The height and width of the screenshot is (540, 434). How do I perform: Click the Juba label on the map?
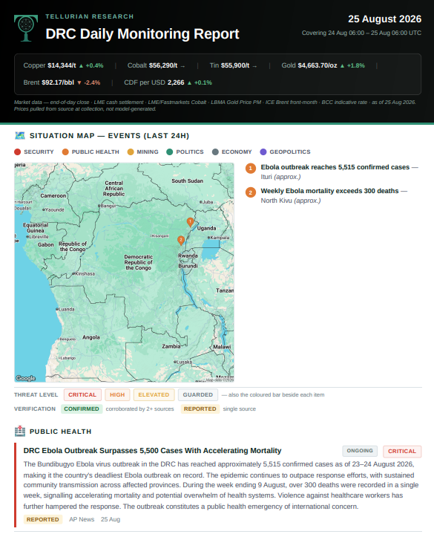pos(208,202)
